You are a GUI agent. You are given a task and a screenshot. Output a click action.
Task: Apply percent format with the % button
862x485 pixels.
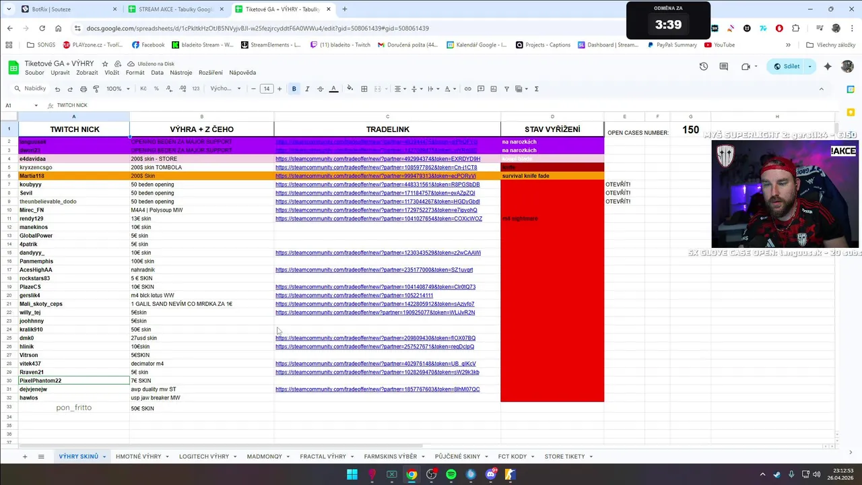tap(156, 89)
